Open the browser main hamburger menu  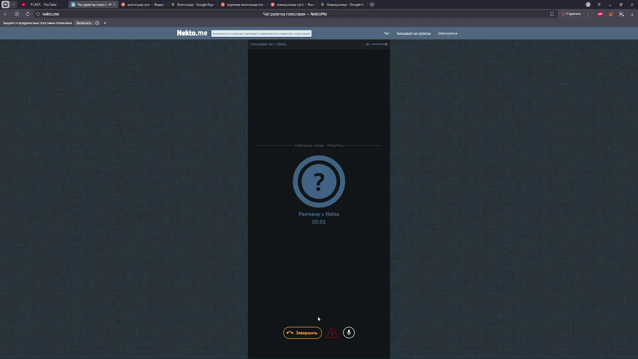pos(599,4)
